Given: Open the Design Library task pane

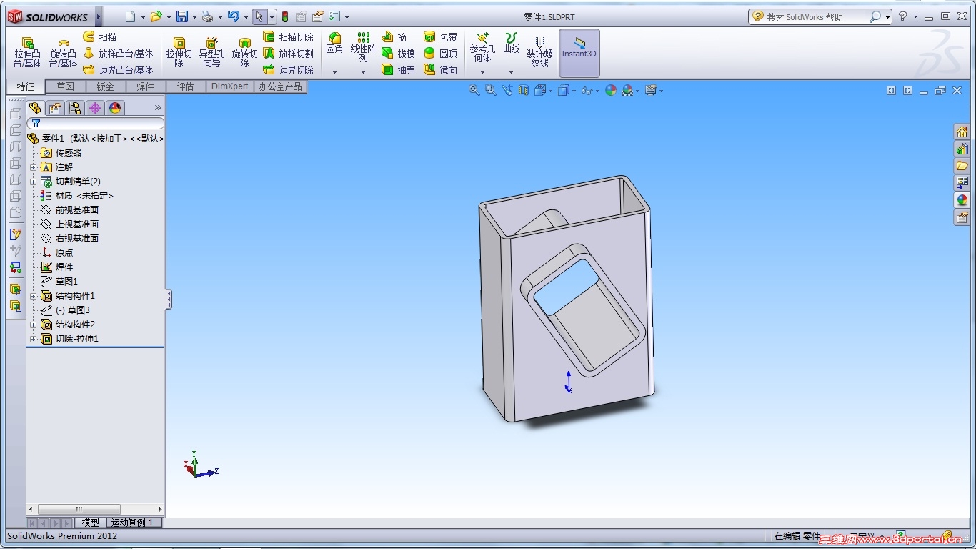Looking at the screenshot, I should [962, 149].
